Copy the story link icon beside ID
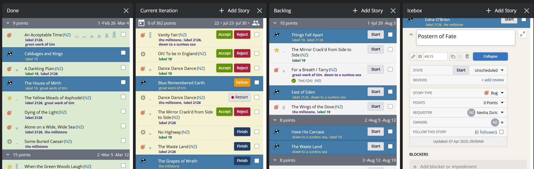This screenshot has width=534, height=169. pos(413,56)
